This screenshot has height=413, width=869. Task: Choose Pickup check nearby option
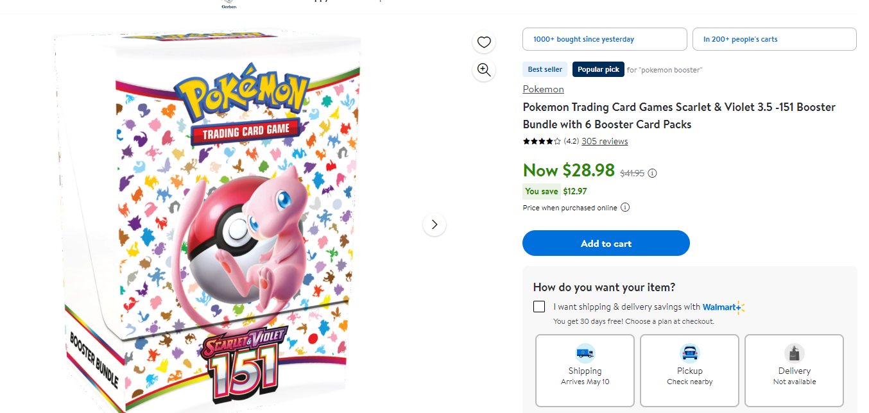[x=689, y=371]
